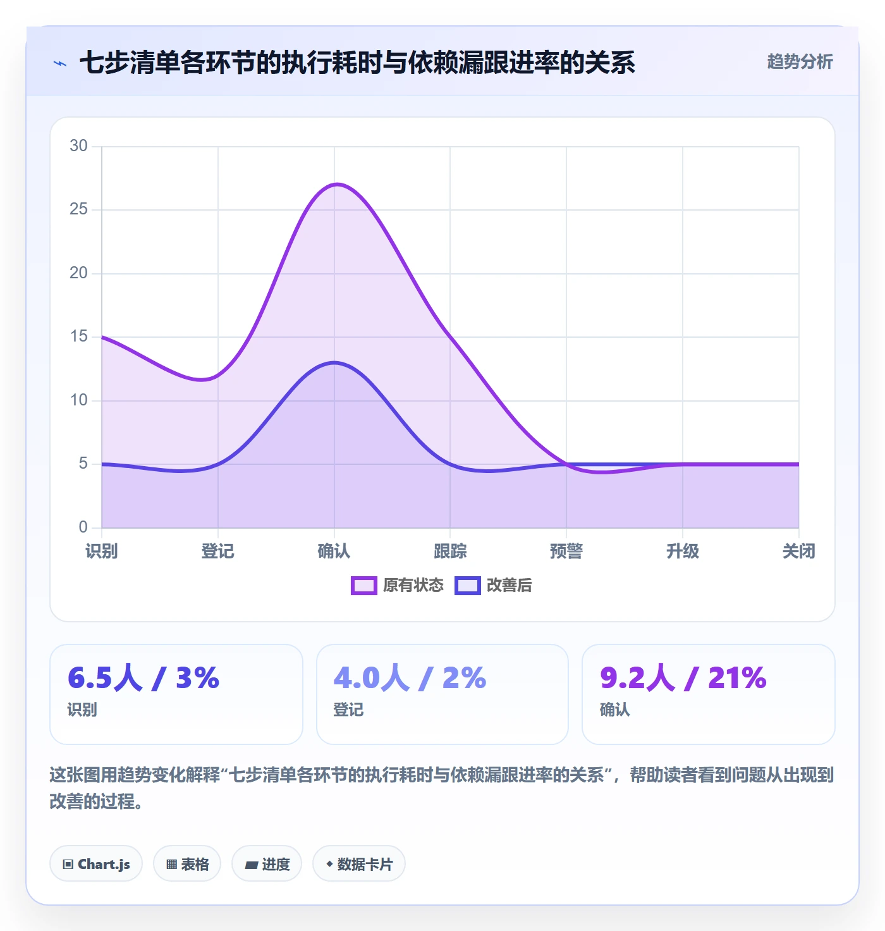Viewport: 885px width, 931px height.
Task: Click the Chart.js tag icon
Action: point(68,864)
